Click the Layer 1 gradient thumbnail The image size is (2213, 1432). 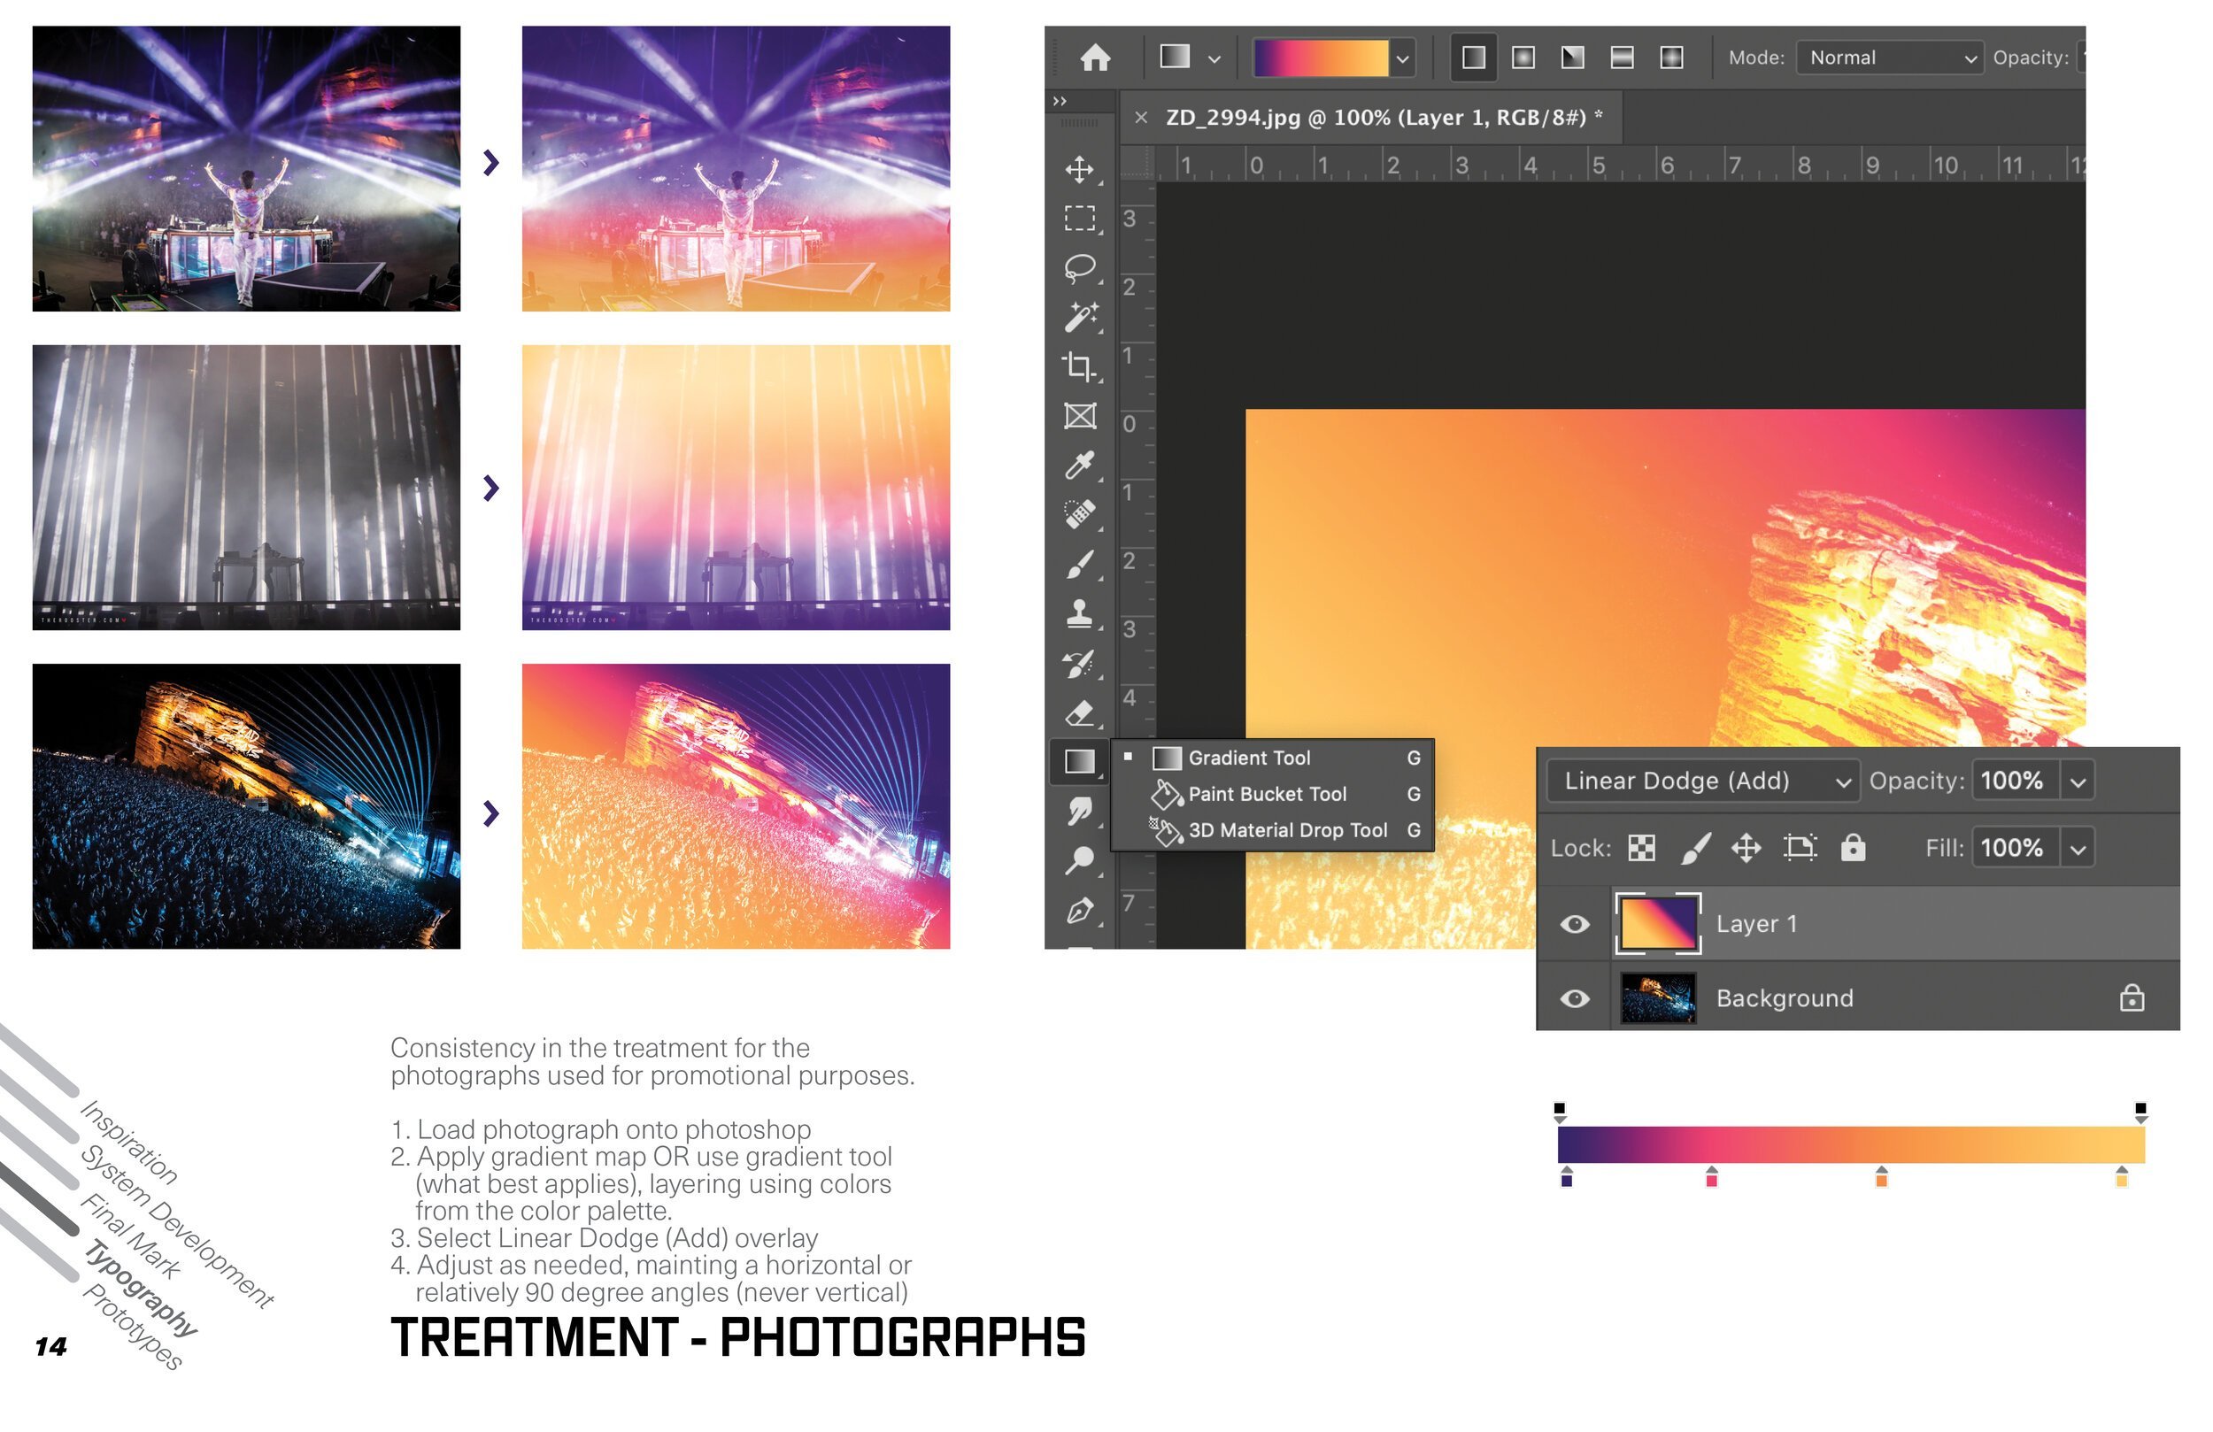[x=1658, y=923]
